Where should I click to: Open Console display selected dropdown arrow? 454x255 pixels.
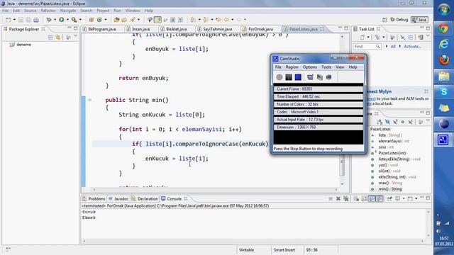tap(403, 198)
